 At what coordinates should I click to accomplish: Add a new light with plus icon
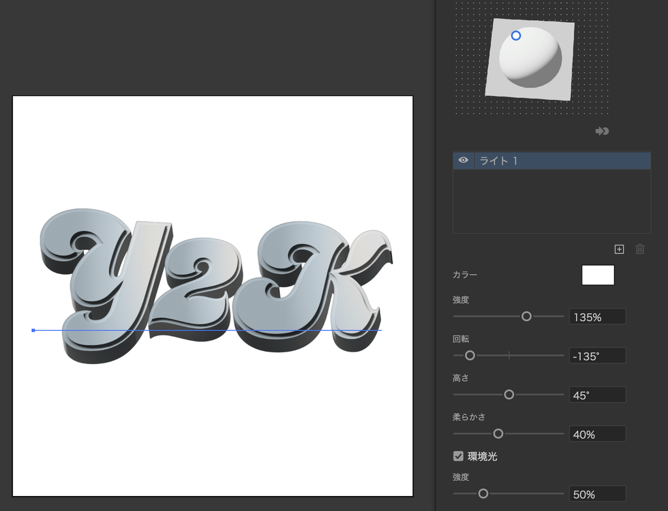(x=619, y=249)
